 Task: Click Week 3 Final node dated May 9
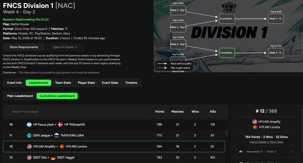click(276, 19)
